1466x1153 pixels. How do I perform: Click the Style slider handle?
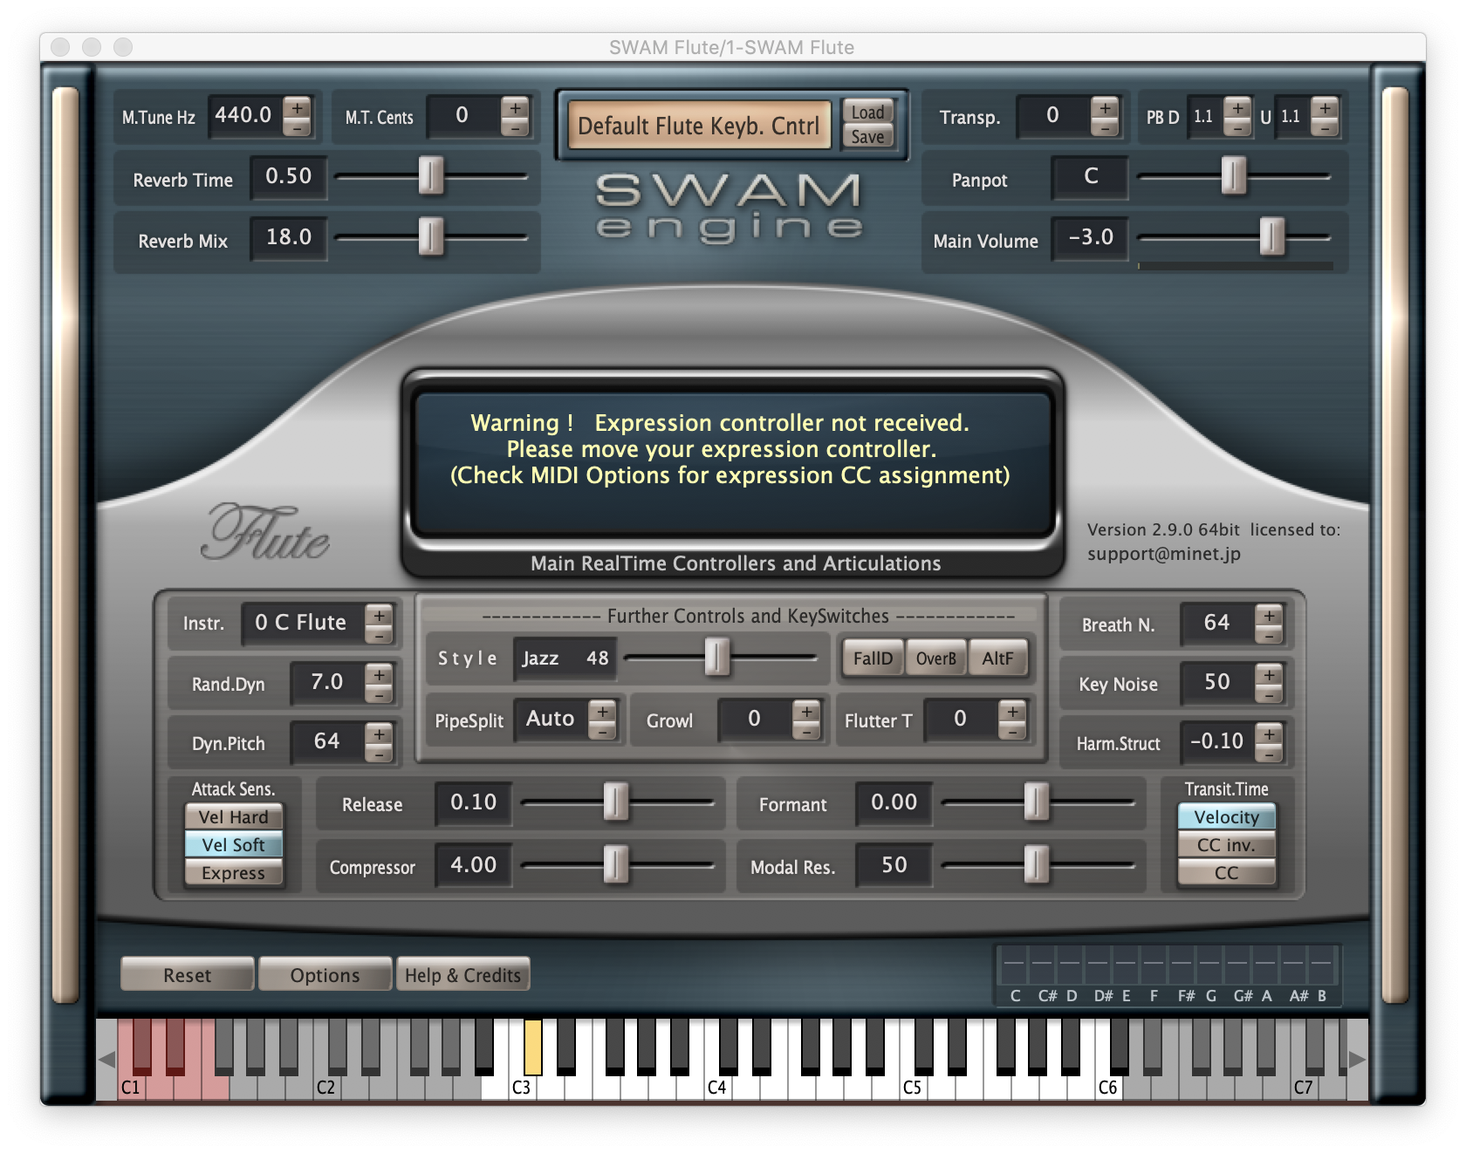click(716, 657)
